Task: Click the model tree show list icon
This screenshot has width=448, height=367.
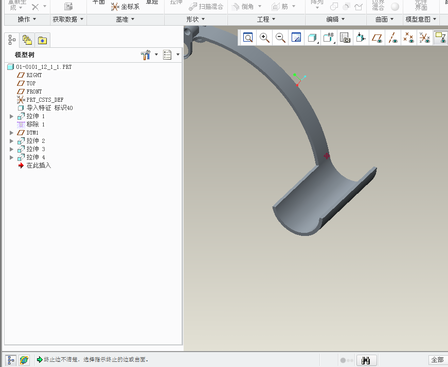Action: pyautogui.click(x=167, y=54)
